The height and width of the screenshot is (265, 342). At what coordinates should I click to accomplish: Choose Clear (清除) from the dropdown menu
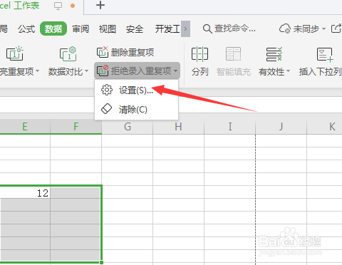tap(136, 110)
